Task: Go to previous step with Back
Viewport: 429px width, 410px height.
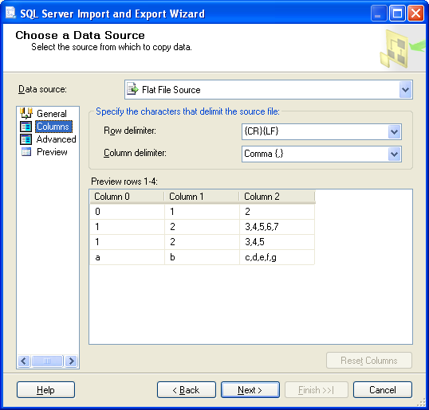Action: (x=187, y=390)
